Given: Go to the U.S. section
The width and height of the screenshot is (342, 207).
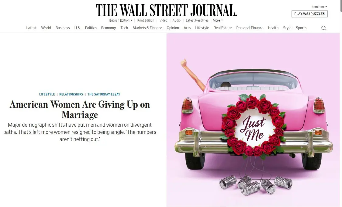Looking at the screenshot, I should point(77,28).
